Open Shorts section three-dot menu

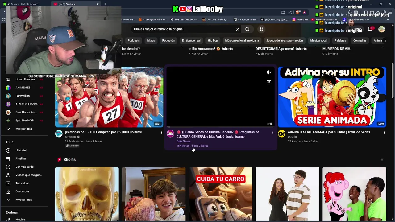382,159
